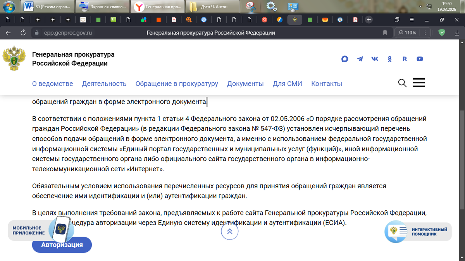465x261 pixels.
Task: Open the gears settings taskbar icon
Action: tap(272, 6)
